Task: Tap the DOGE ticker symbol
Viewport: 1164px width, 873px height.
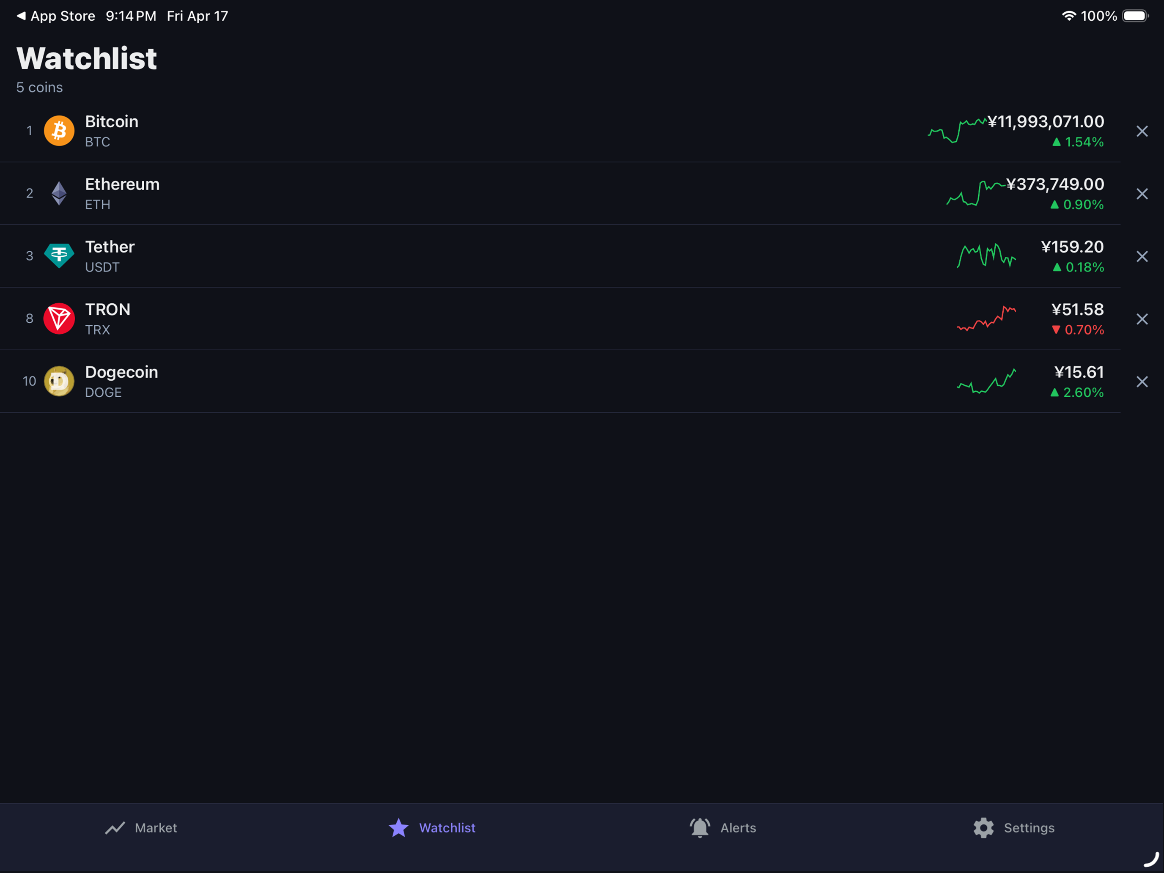Action: tap(103, 393)
